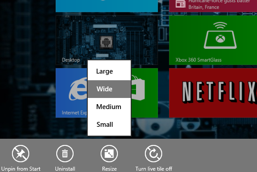Click the Uninstall trash can icon
Screen dimensions: 257x172
coord(65,154)
